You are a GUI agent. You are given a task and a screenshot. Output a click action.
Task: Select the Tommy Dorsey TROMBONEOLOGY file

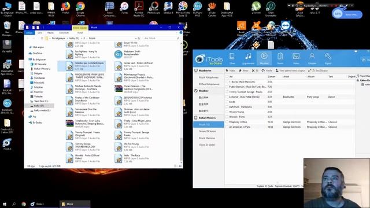[x=83, y=147]
